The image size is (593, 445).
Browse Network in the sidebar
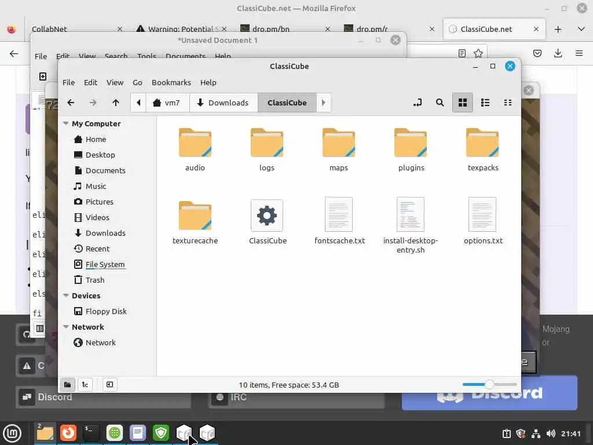(x=100, y=342)
